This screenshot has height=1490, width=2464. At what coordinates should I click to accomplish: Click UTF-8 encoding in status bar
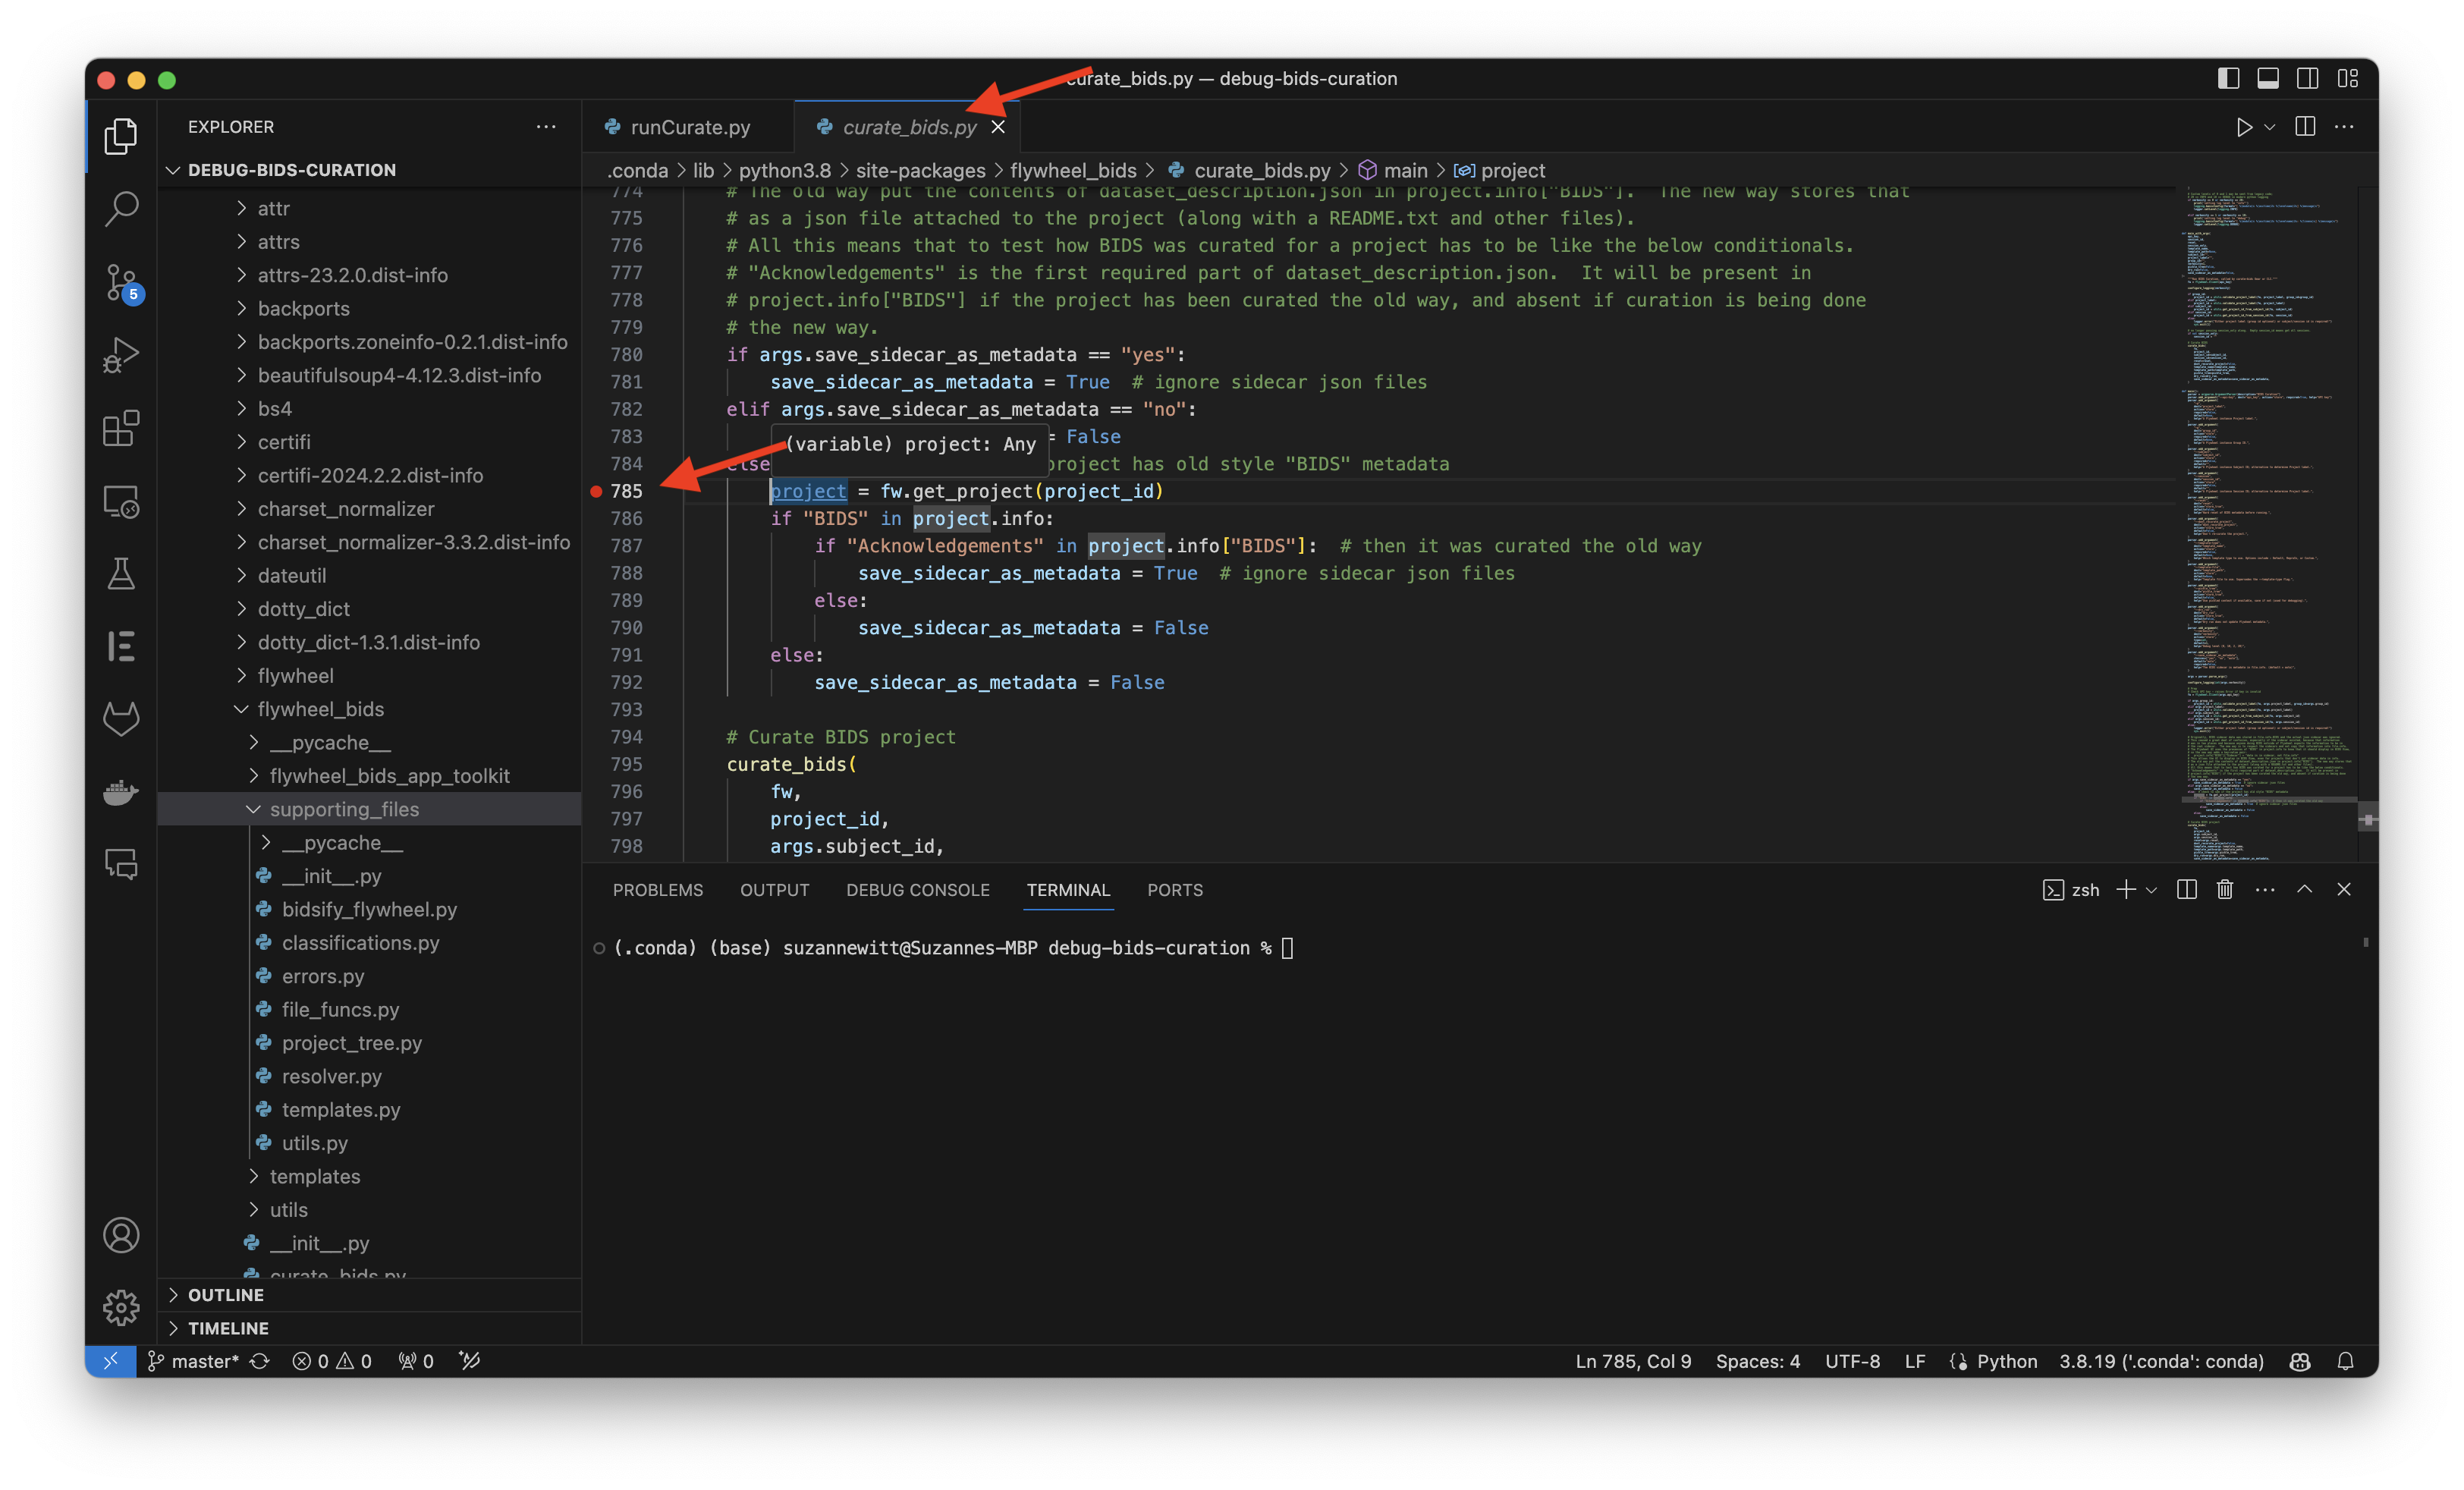[x=1852, y=1361]
